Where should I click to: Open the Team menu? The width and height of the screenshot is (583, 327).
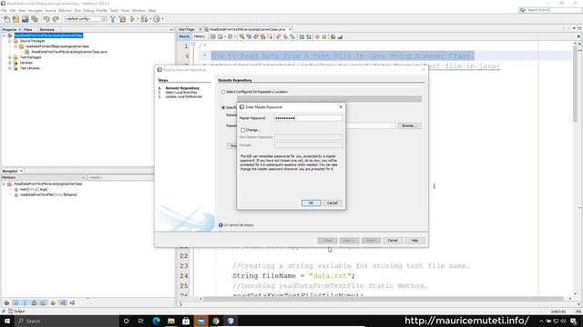coord(114,10)
